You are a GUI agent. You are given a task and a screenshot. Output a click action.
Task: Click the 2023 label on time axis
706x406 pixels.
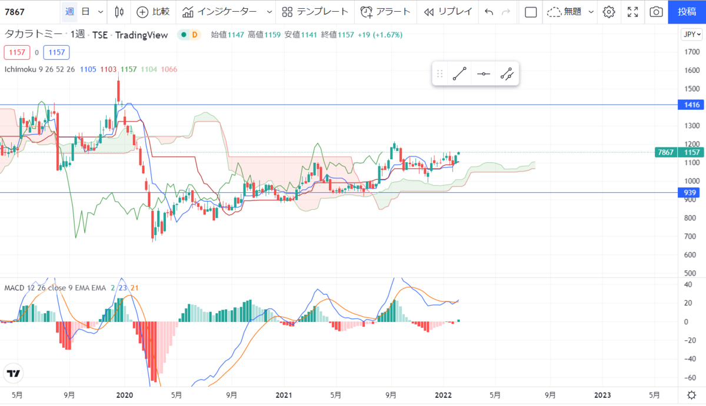[602, 394]
